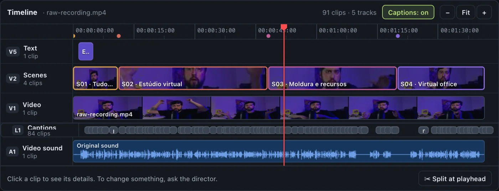The image size is (499, 191).
Task: Select the A1 audio track badge
Action: coord(12,152)
